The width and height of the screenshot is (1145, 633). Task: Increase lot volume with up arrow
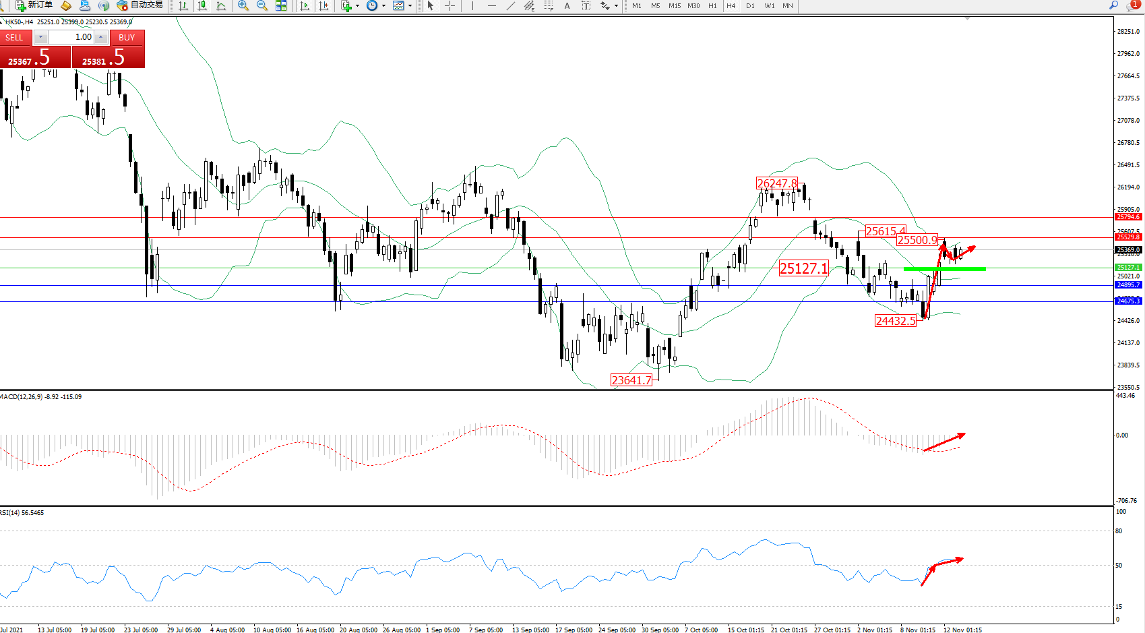click(101, 37)
